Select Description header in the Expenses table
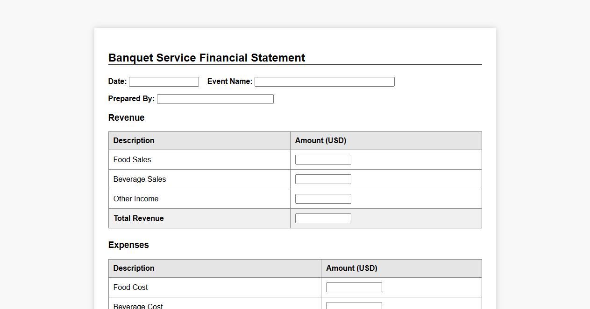Screen dimensions: 590x309 (134, 268)
